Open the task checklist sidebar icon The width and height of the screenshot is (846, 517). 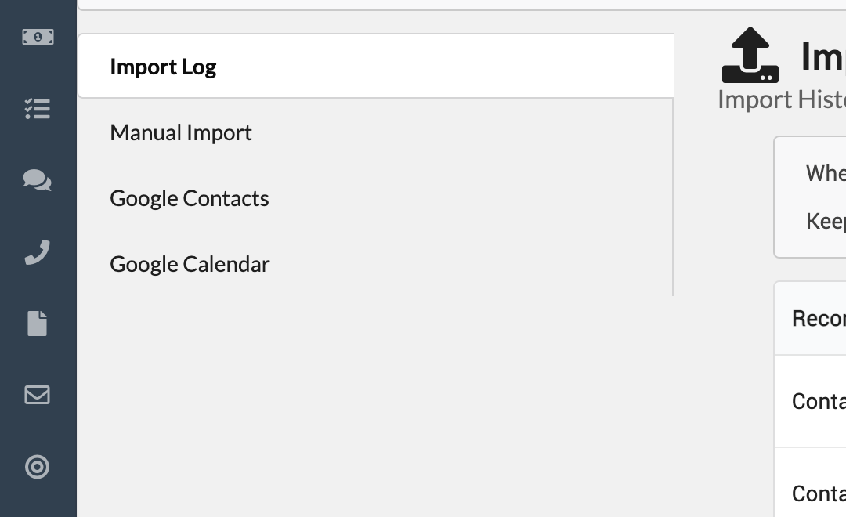(x=38, y=108)
